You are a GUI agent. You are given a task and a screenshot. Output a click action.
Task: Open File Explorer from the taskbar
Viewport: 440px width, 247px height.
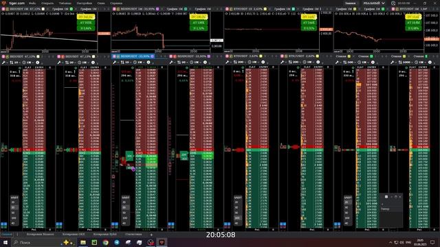pyautogui.click(x=83, y=242)
